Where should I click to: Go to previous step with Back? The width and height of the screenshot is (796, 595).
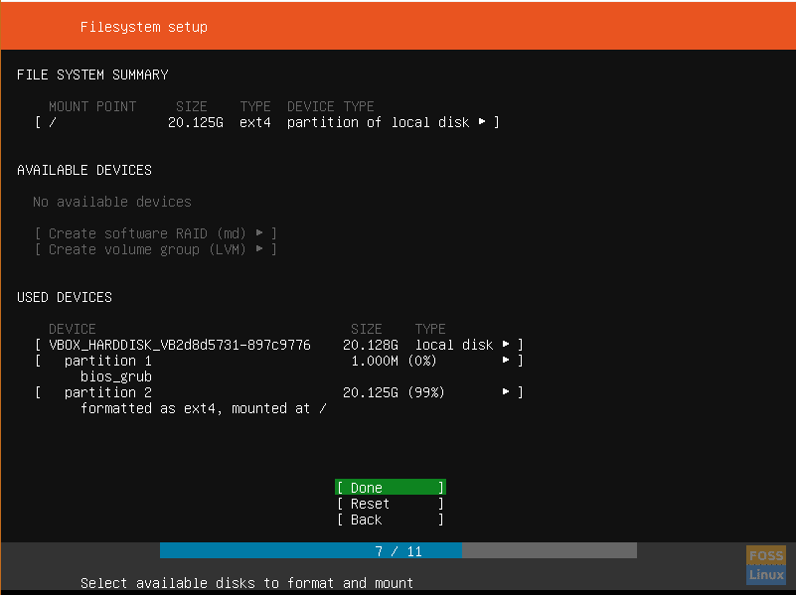(x=391, y=520)
